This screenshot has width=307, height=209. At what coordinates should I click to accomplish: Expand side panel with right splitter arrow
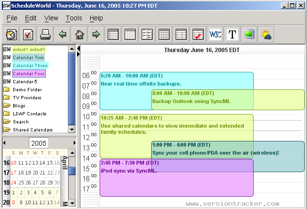(x=78, y=54)
